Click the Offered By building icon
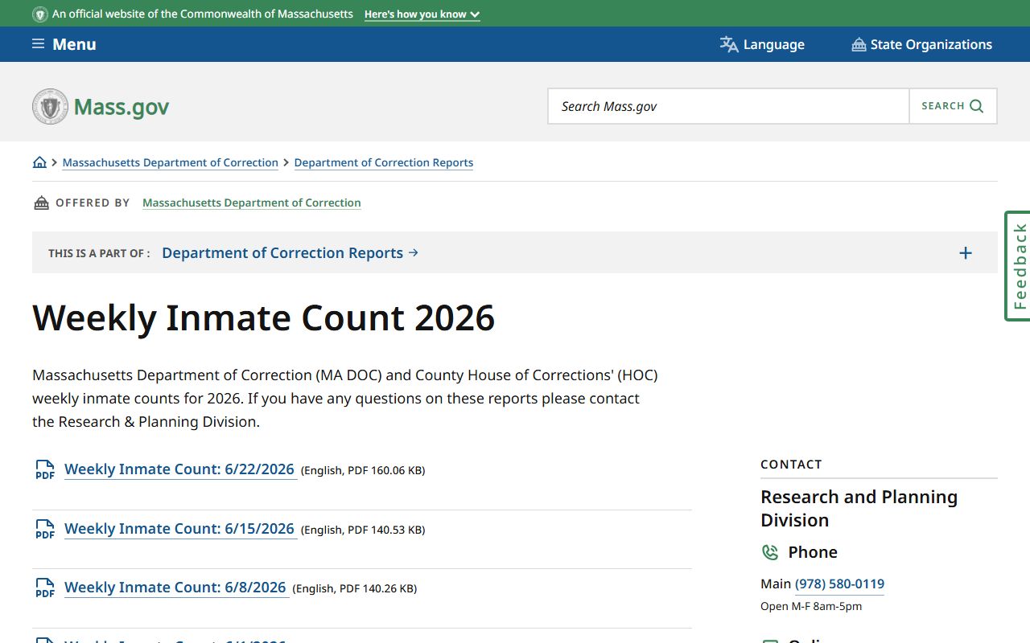This screenshot has height=643, width=1030. [41, 203]
